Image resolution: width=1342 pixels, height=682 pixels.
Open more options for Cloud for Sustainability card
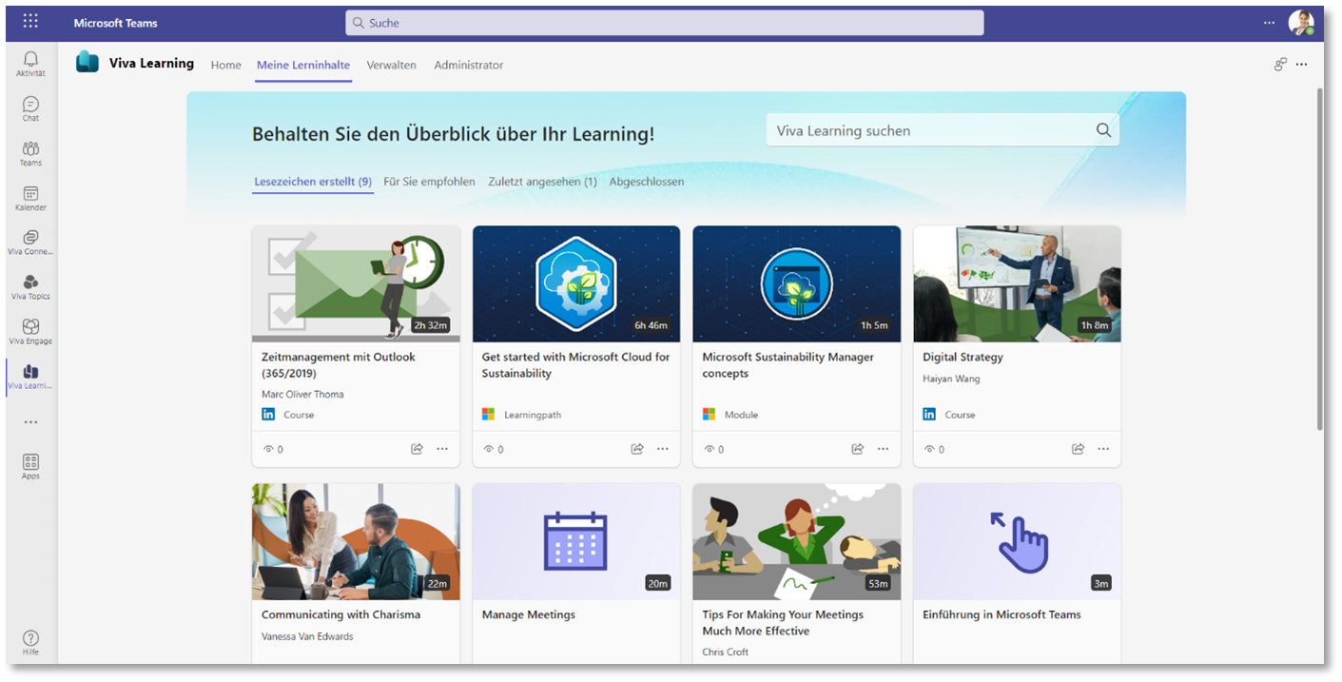coord(663,449)
